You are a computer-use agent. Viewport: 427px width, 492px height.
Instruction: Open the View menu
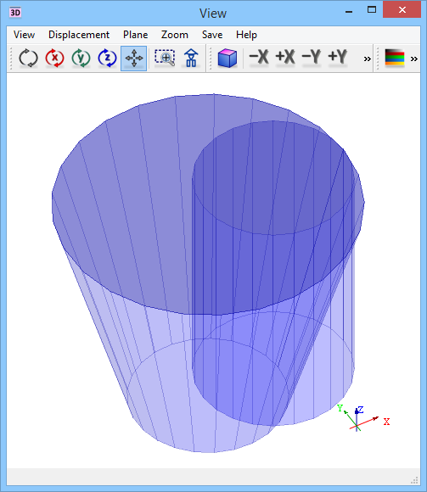click(24, 35)
